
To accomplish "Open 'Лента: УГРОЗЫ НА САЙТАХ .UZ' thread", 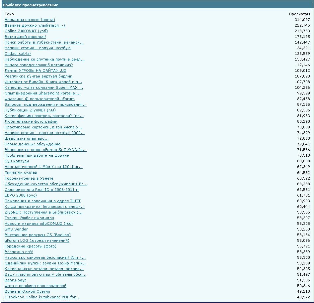I will (x=36, y=71).
